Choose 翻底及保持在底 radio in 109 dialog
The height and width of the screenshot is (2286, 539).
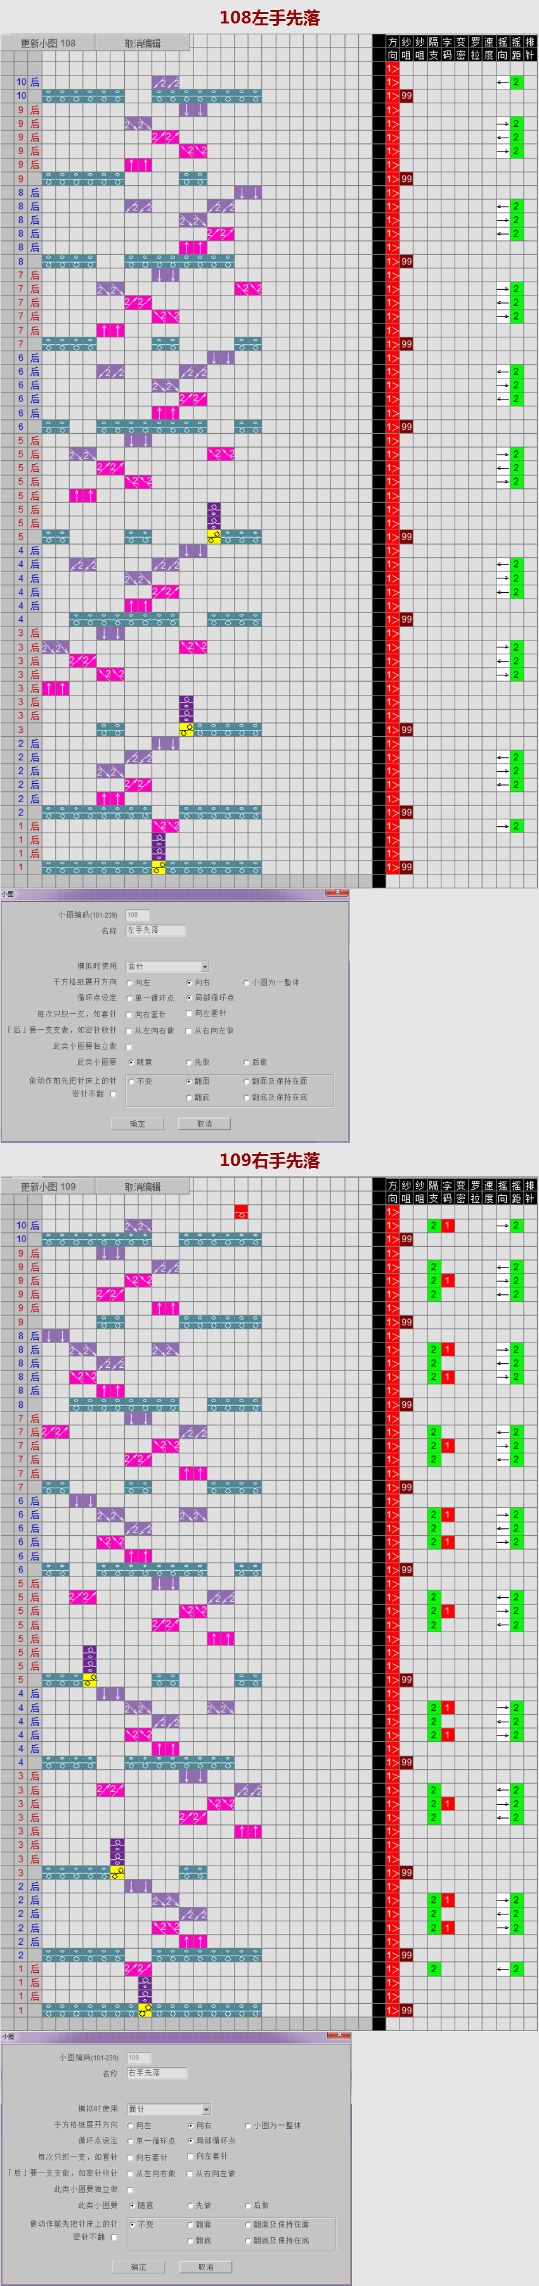(x=247, y=2241)
